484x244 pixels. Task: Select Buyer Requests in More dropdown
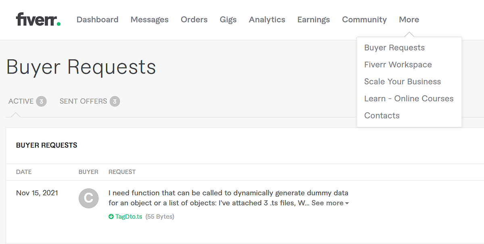(x=394, y=48)
